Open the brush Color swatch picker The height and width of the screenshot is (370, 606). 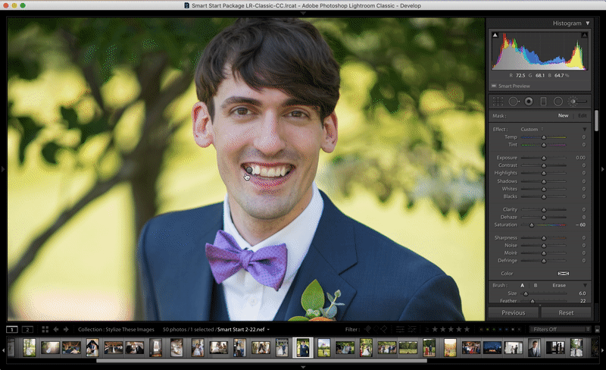click(563, 274)
